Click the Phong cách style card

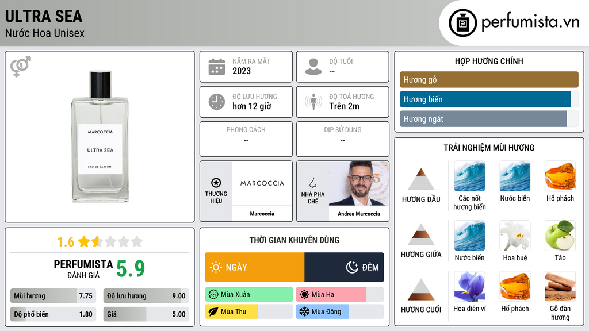(246, 139)
